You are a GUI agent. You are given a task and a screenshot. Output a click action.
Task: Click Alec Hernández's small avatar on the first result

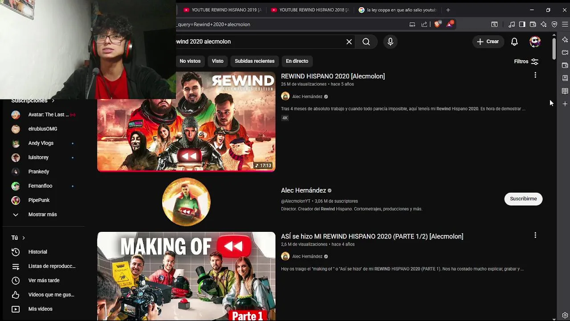pyautogui.click(x=285, y=96)
